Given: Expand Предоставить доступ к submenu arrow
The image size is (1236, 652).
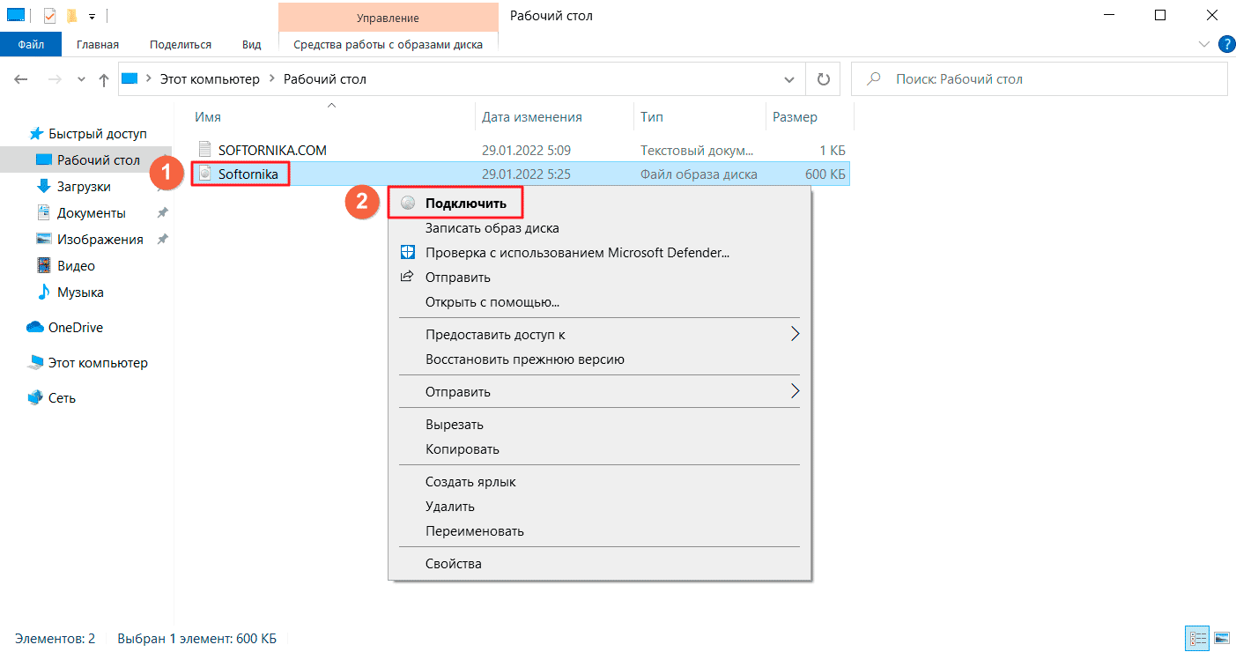Looking at the screenshot, I should pyautogui.click(x=795, y=334).
